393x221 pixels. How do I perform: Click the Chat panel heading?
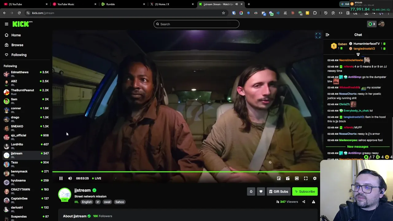click(x=358, y=35)
